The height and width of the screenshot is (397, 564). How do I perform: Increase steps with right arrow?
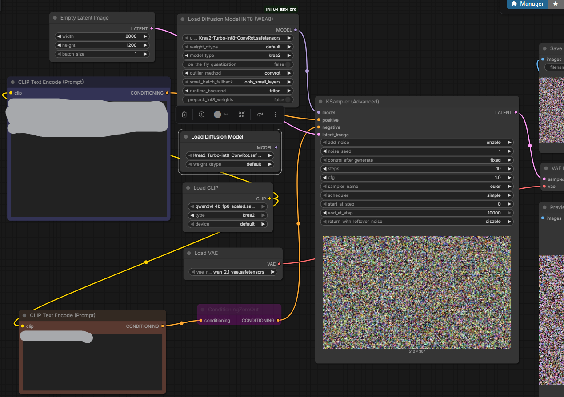click(509, 169)
